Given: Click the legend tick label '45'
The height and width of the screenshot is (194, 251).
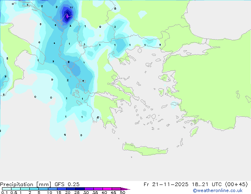Looking at the screenshot, I should coord(113,192).
